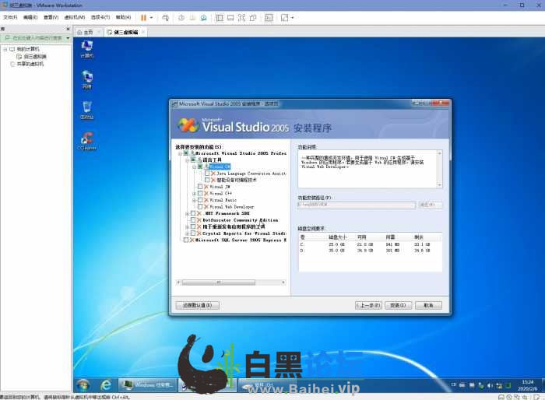Collapse the Microsoft Visual Studio 2005 root node
This screenshot has height=400, width=545.
click(180, 153)
